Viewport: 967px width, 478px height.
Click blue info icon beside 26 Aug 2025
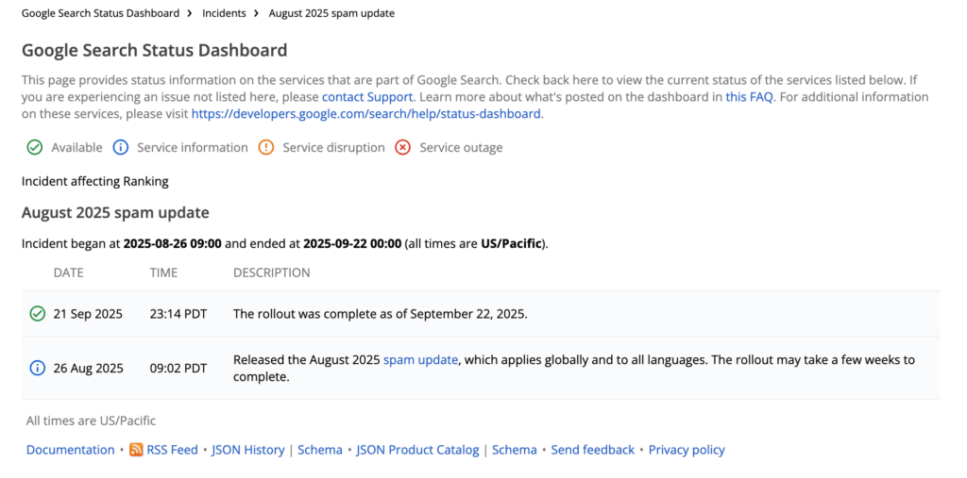pos(37,368)
